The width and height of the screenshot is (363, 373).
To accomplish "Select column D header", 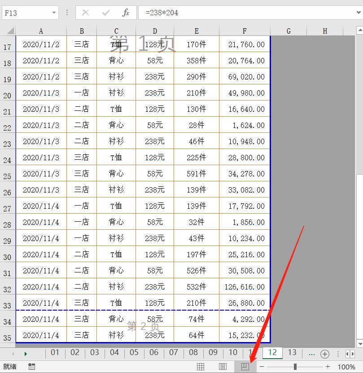I will pyautogui.click(x=155, y=31).
